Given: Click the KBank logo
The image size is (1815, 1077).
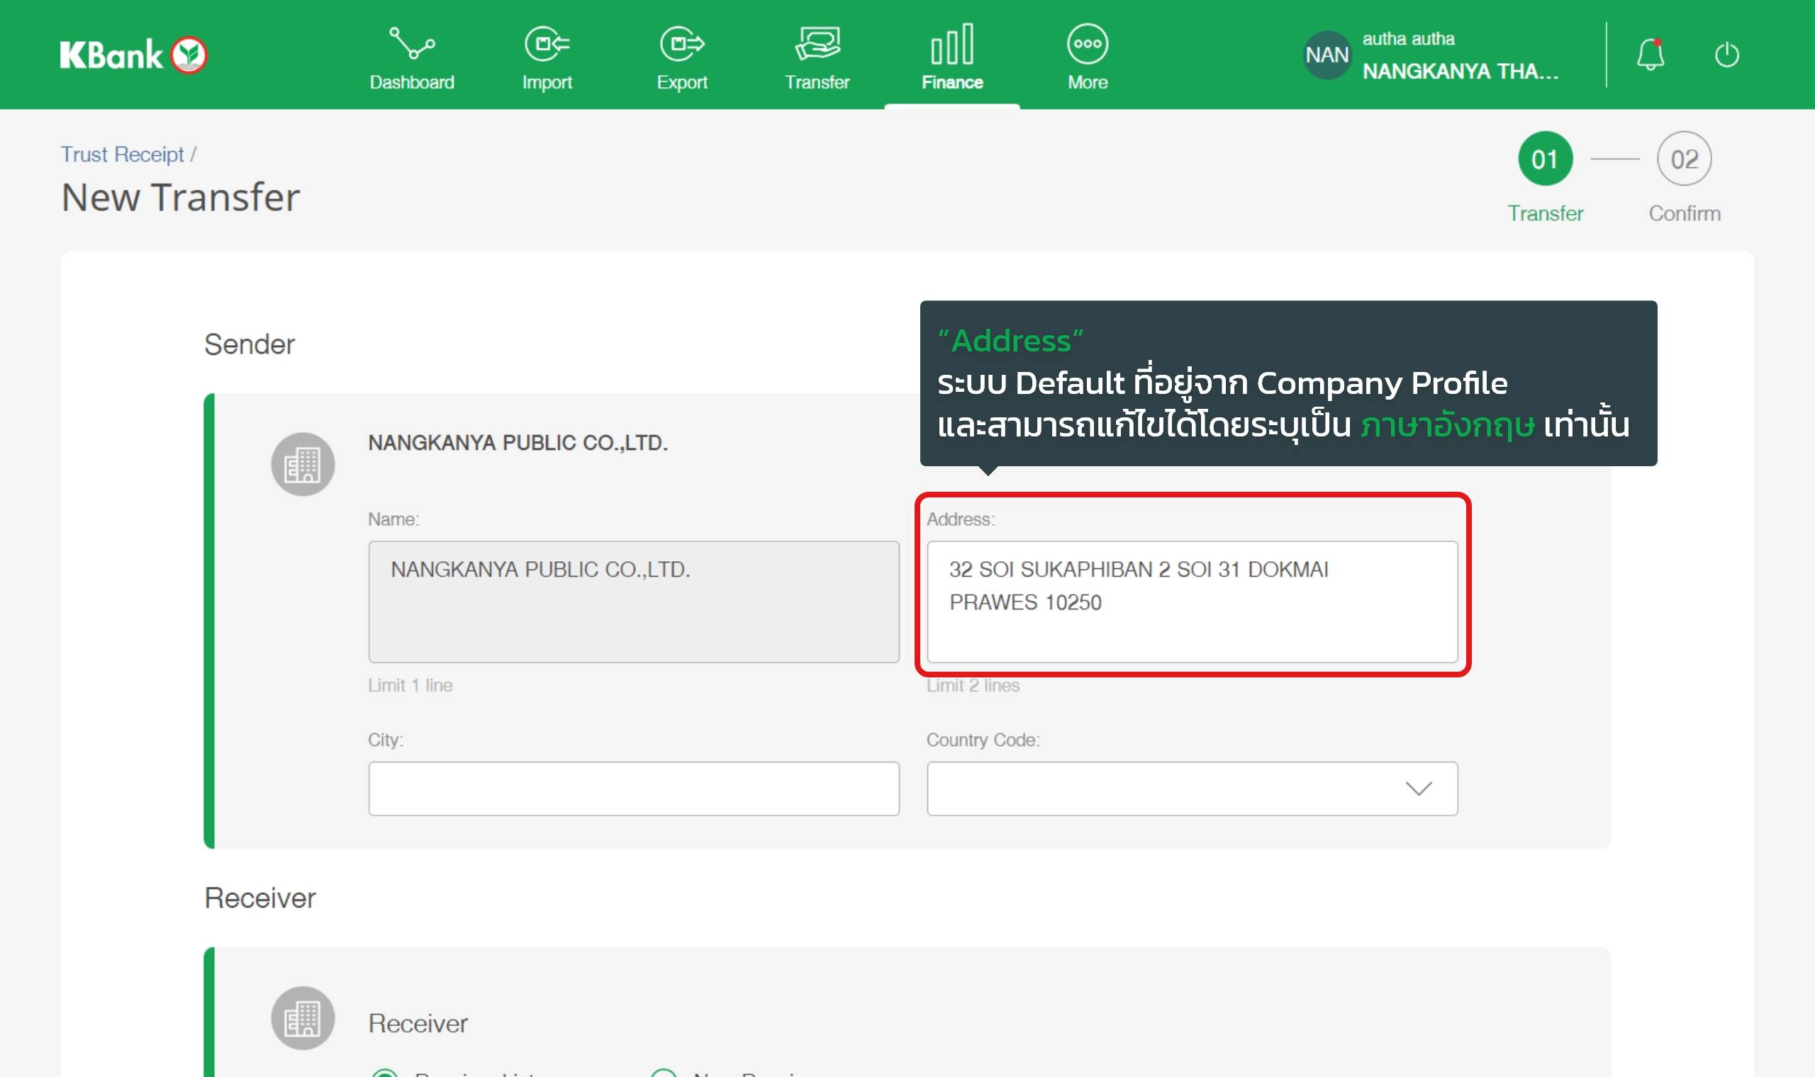Looking at the screenshot, I should (x=133, y=55).
